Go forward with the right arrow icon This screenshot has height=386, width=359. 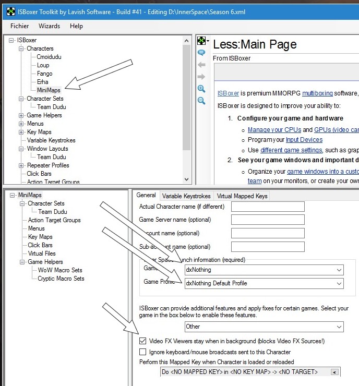pos(201,77)
